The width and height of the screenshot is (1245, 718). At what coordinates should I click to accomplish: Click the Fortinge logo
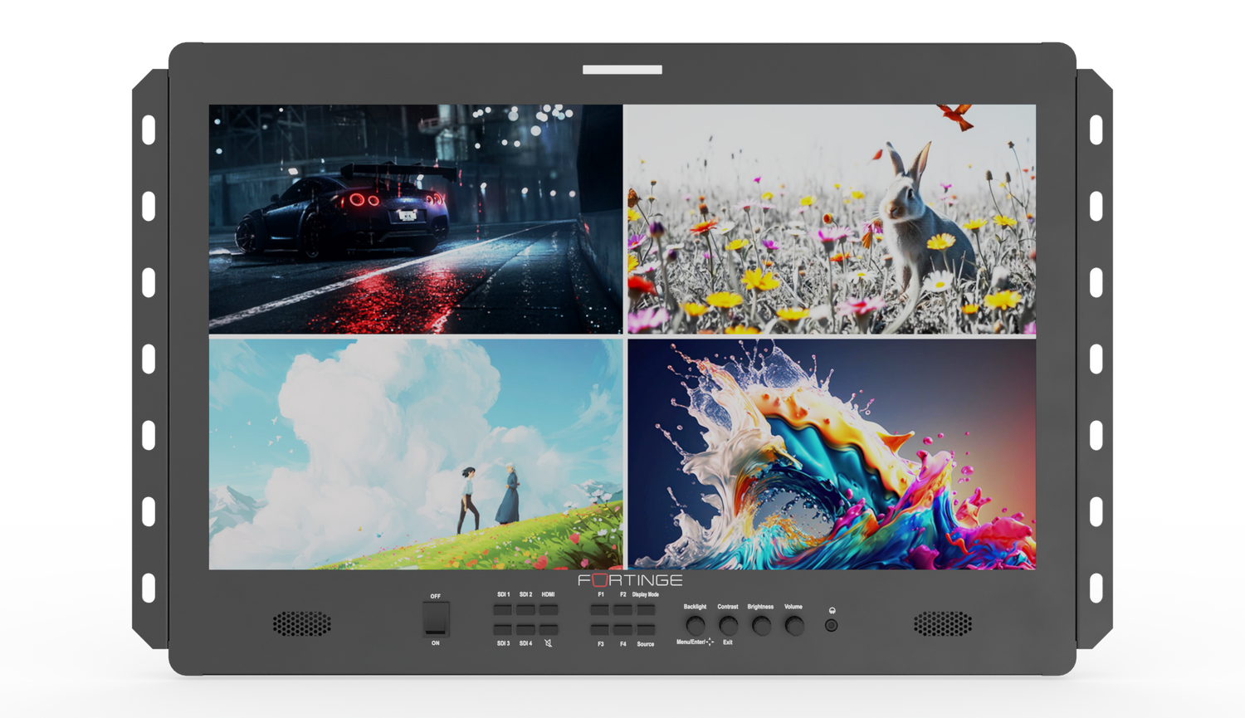pos(630,580)
